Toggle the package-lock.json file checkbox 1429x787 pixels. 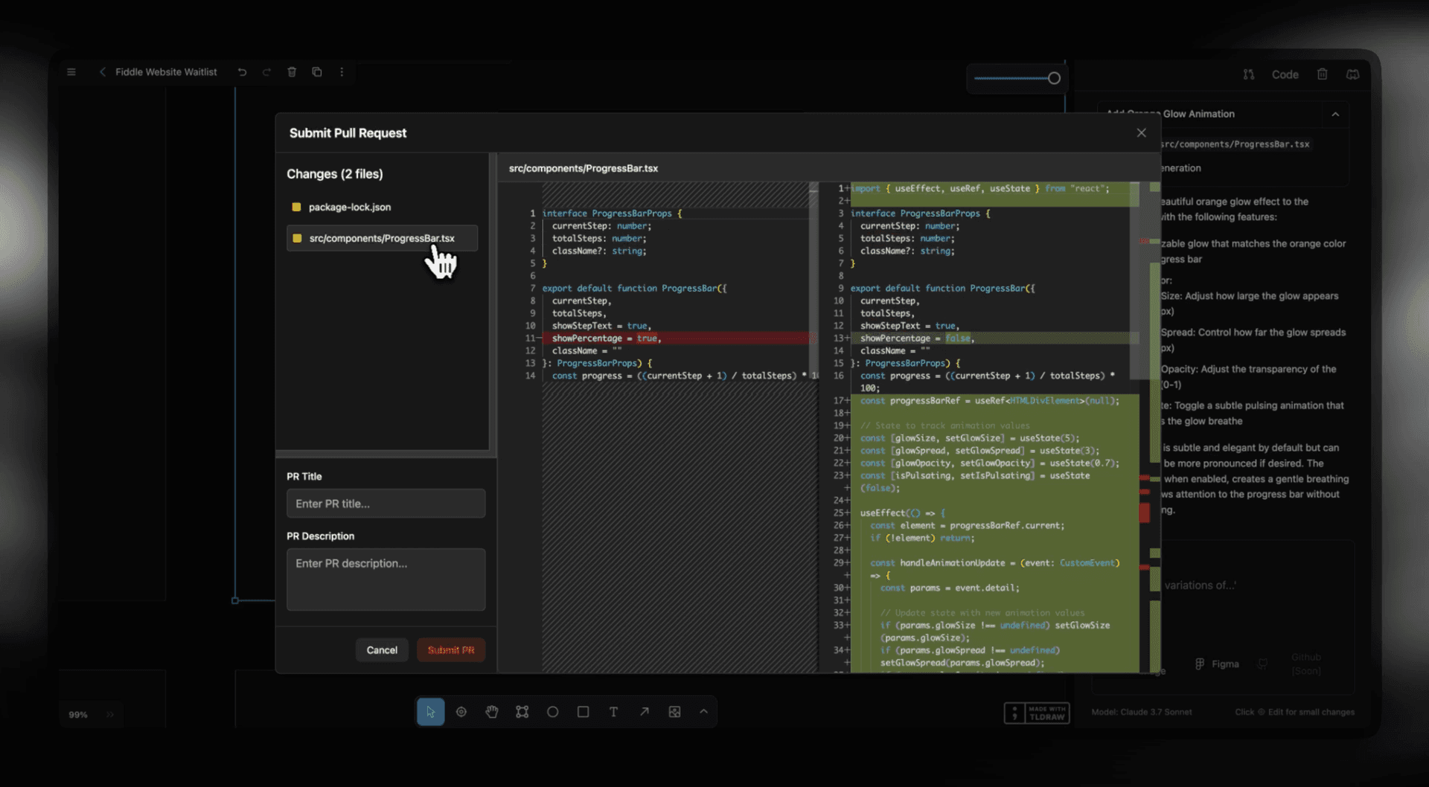295,207
